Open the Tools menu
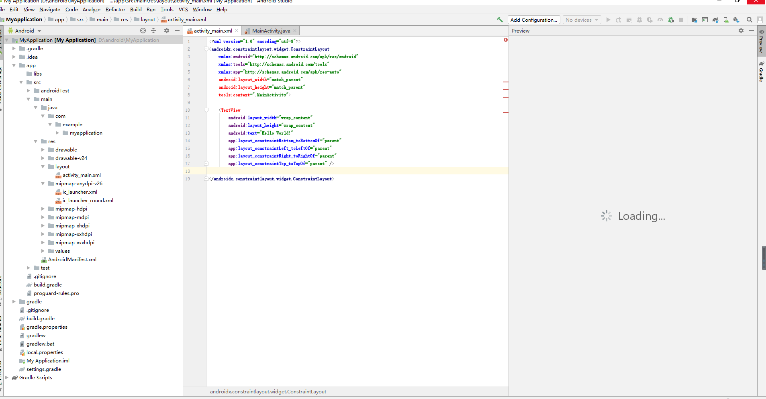The width and height of the screenshot is (766, 399). [167, 9]
